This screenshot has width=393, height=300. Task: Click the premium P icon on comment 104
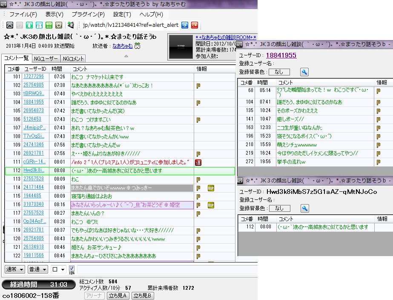point(198,103)
